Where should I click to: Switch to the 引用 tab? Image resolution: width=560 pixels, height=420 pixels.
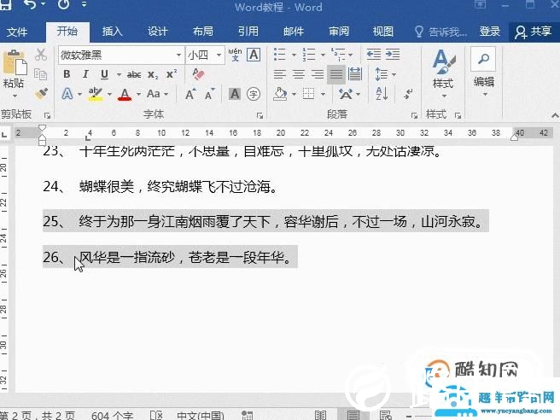(x=248, y=32)
